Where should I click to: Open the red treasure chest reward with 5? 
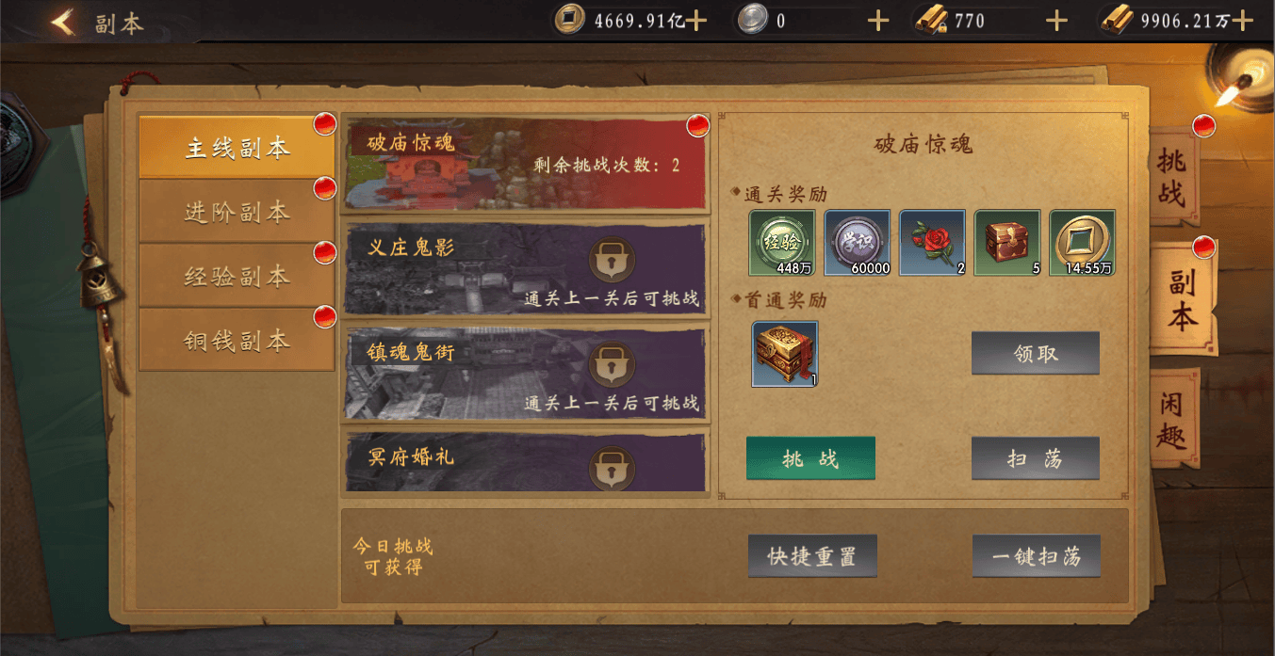coord(1007,243)
